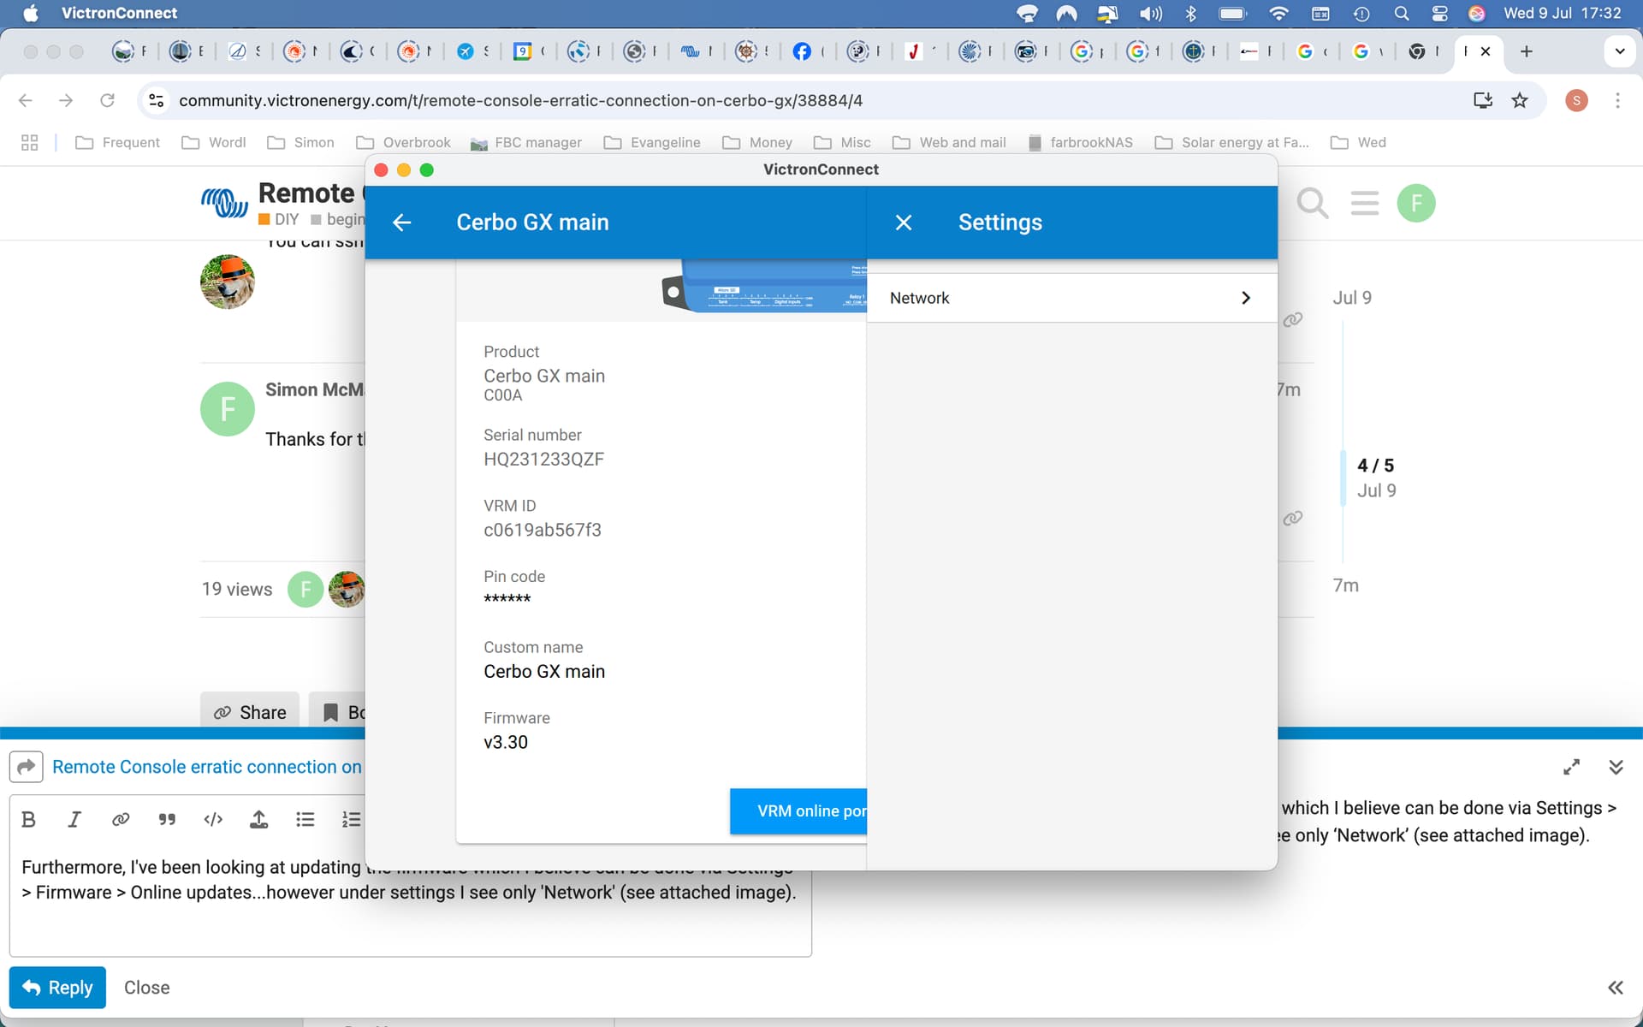
Task: Open Remote Console erratic connection topic link
Action: (206, 767)
